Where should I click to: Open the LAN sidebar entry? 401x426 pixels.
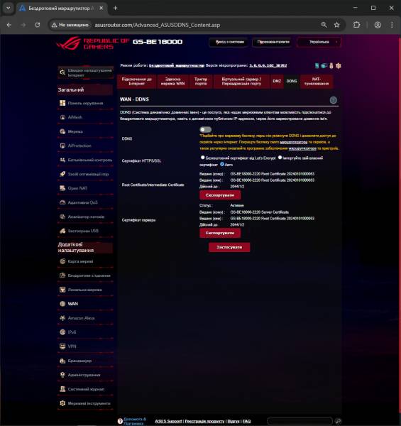coord(85,290)
